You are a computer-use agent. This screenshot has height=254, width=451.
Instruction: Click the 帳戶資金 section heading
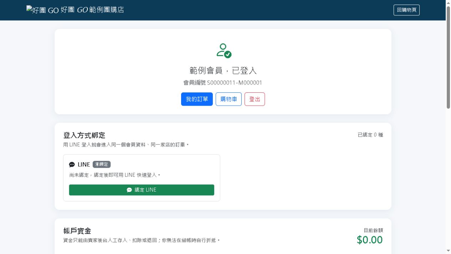(x=77, y=231)
